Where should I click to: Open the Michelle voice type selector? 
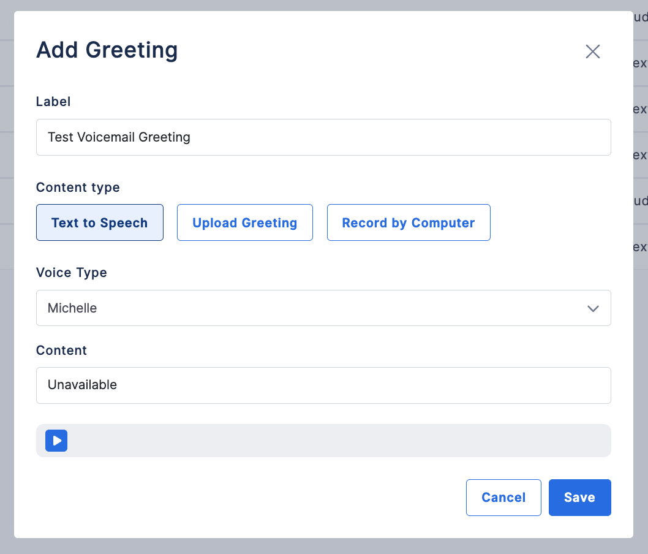pyautogui.click(x=323, y=308)
